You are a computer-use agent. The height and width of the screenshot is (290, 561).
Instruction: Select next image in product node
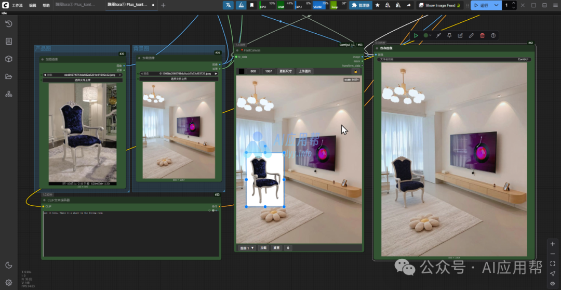[x=121, y=75]
